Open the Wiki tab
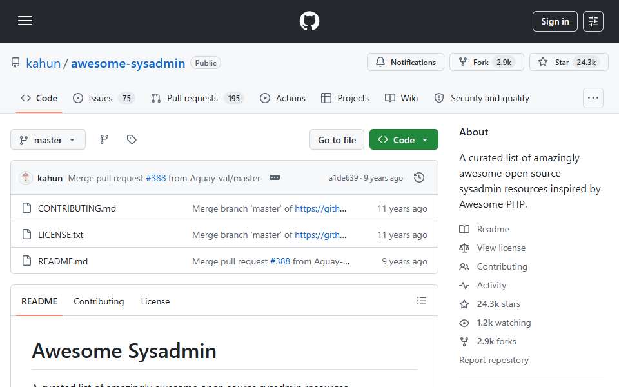 pos(401,98)
